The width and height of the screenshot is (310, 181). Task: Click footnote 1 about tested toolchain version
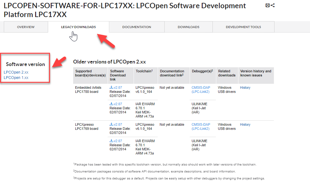[x=165, y=164]
